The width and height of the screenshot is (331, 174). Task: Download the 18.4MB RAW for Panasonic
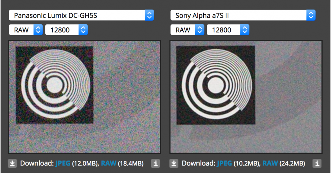click(109, 163)
